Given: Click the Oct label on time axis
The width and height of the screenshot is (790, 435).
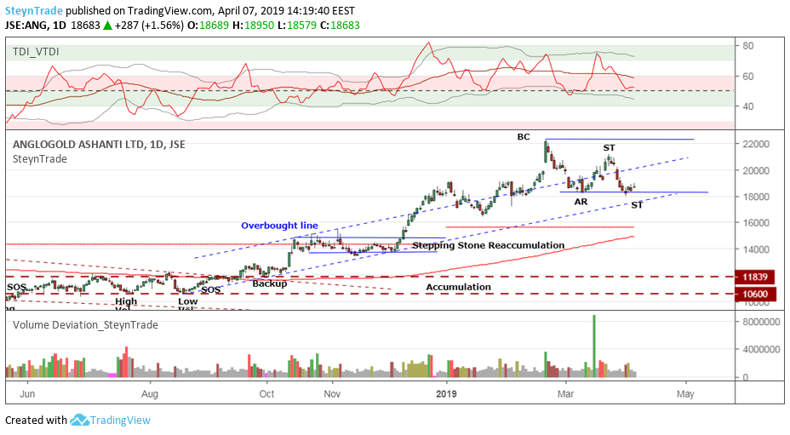Looking at the screenshot, I should coord(266,393).
